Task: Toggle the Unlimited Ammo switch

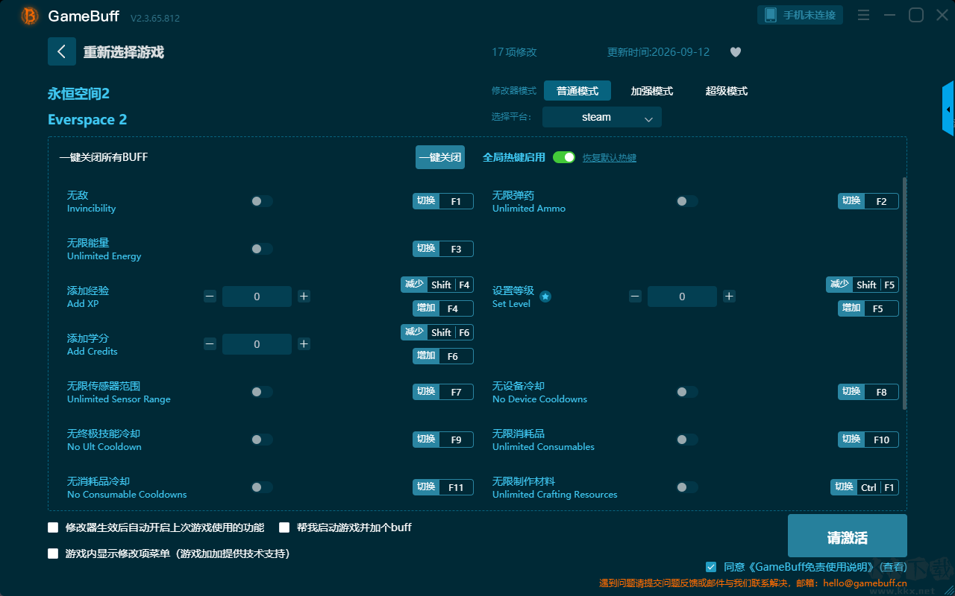Action: [x=687, y=201]
